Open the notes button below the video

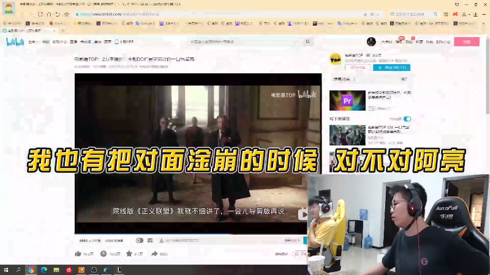click(300, 254)
